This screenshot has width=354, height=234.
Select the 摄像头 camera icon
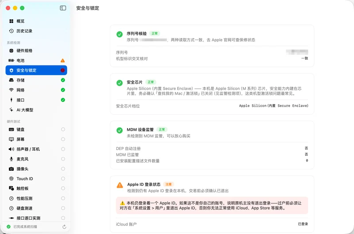tap(12, 169)
